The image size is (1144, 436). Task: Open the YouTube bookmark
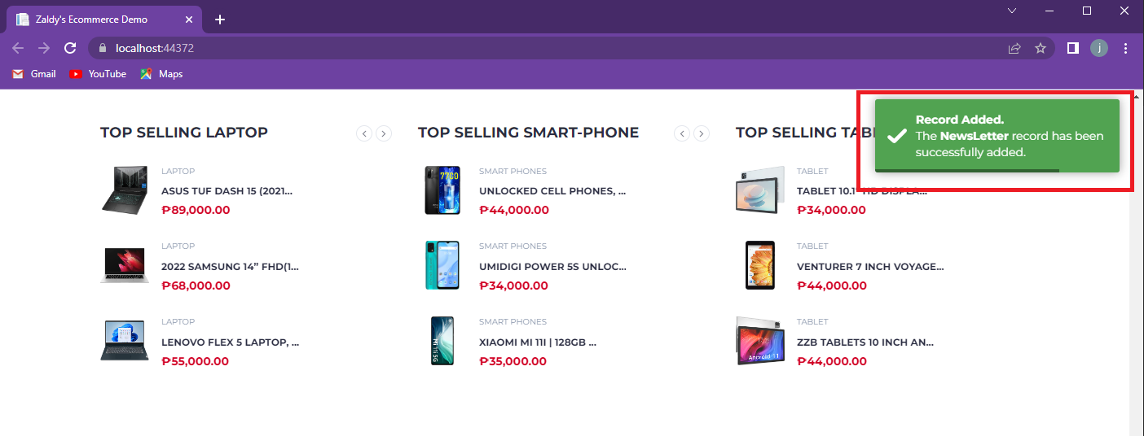[x=98, y=74]
